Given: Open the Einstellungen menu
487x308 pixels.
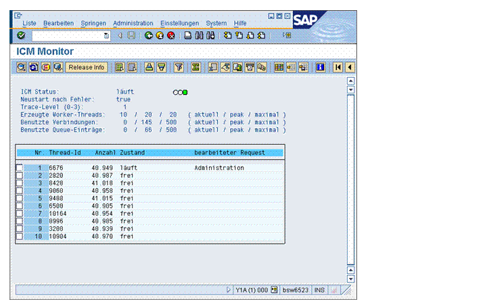Looking at the screenshot, I should click(x=179, y=23).
